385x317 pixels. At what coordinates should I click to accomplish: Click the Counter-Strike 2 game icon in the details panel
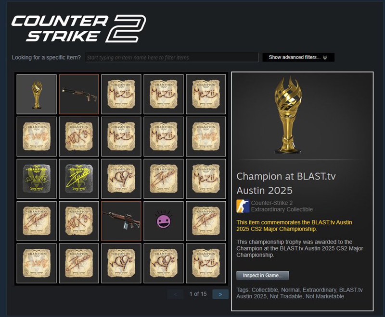[x=243, y=206]
